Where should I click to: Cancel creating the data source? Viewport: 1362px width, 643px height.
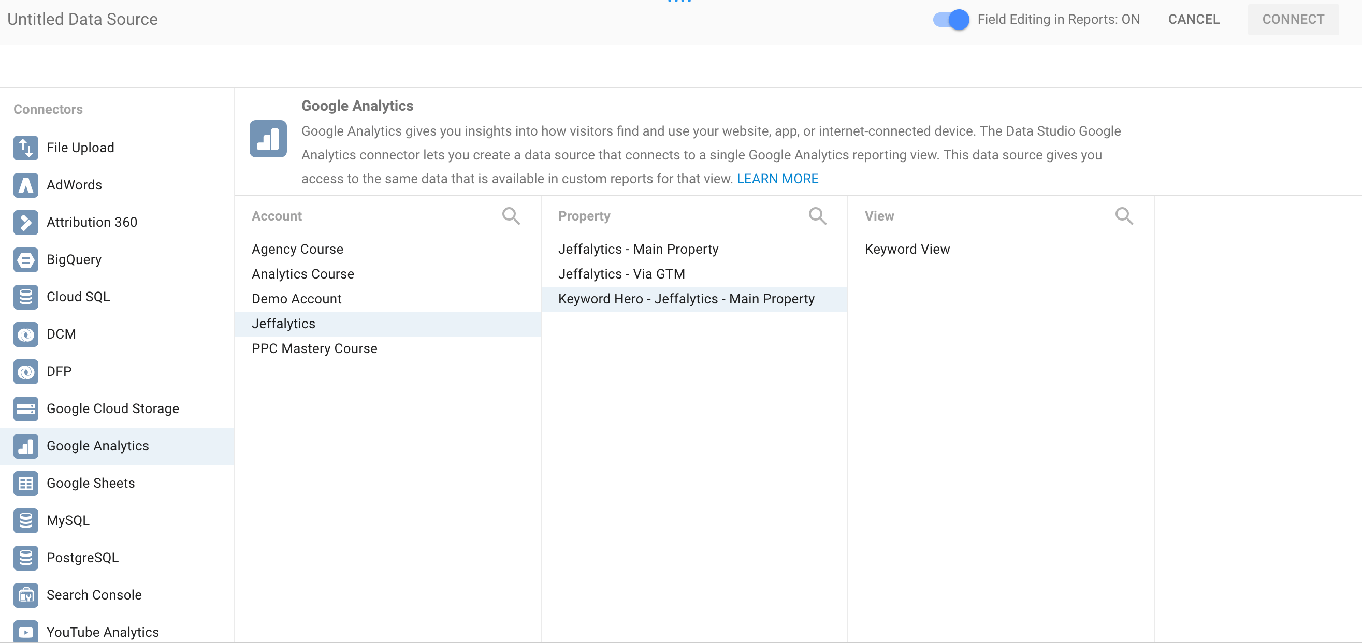pyautogui.click(x=1193, y=20)
